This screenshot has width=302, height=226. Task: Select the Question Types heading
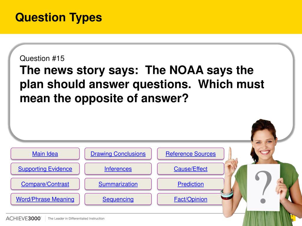(x=59, y=17)
